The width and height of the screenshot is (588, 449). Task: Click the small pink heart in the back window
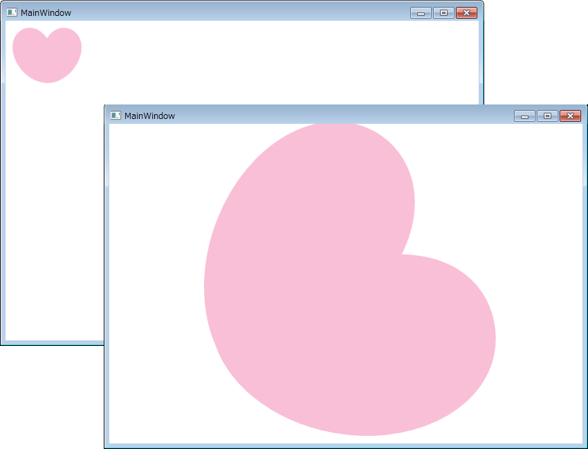47,55
